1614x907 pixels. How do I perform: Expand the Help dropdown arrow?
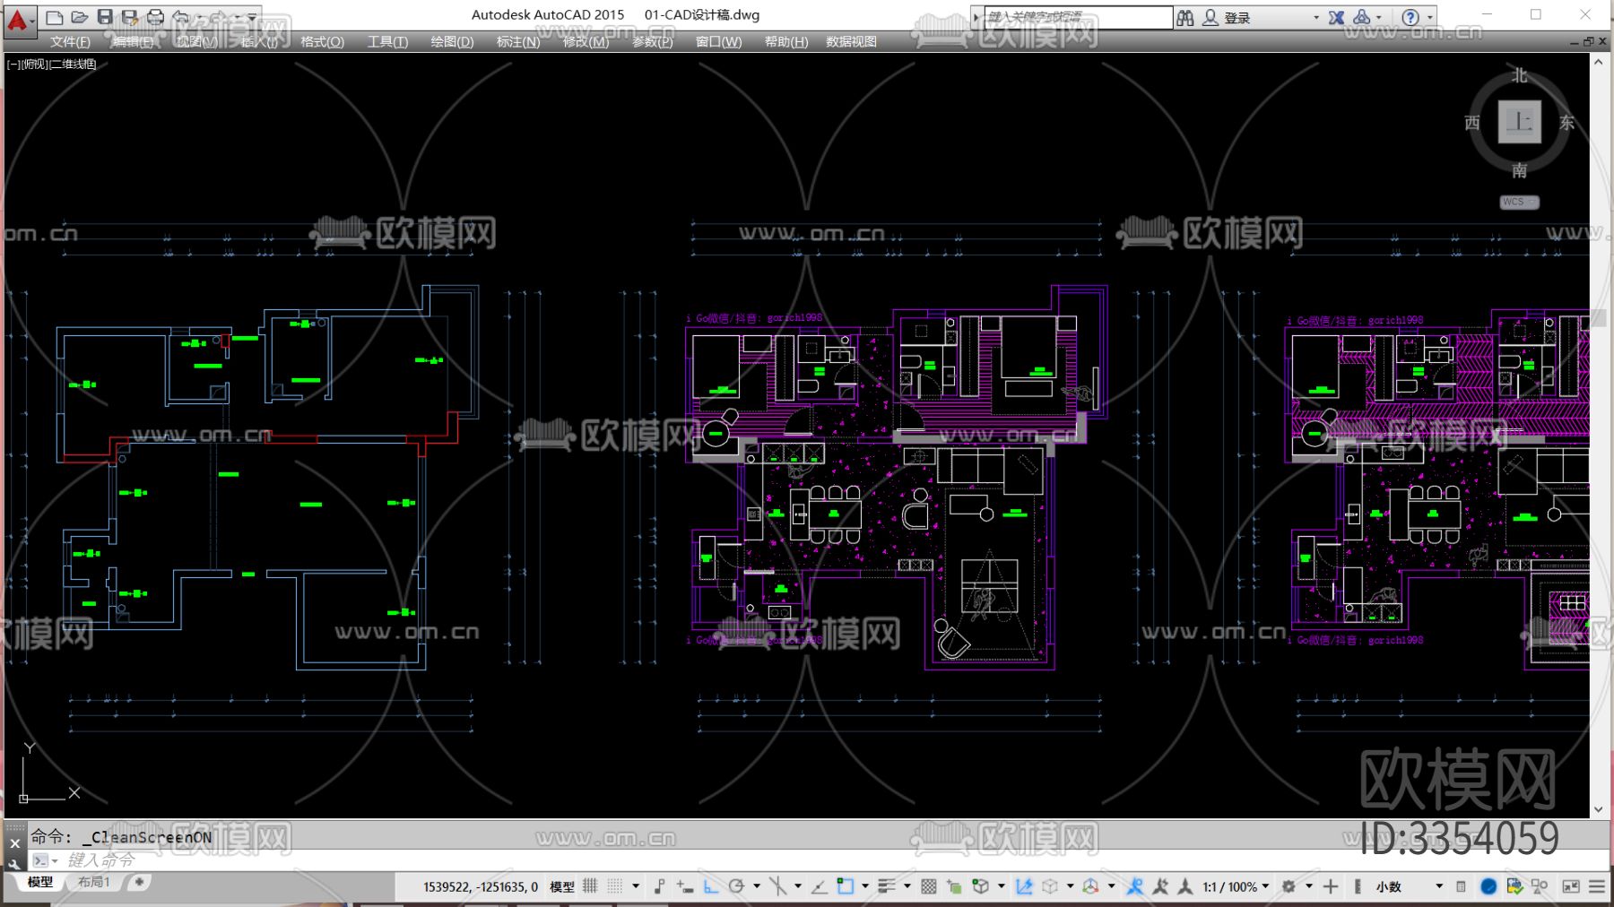[x=1430, y=18]
